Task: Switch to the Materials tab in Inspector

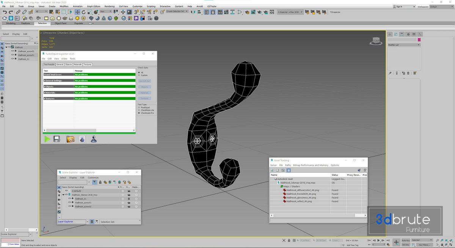Action: (78, 64)
